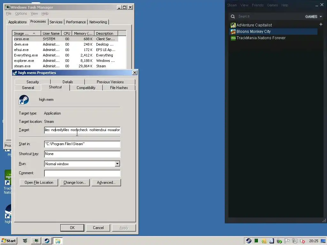This screenshot has height=245, width=327.
Task: Click the plus add-game icon in Steam
Action: (x=321, y=24)
